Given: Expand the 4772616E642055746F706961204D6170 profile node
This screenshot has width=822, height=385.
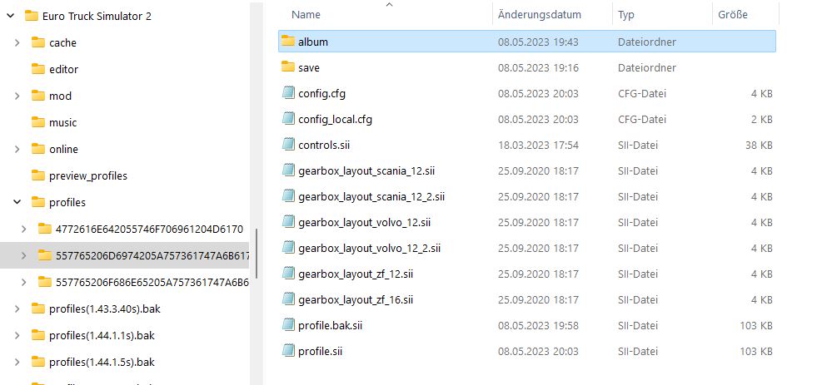Looking at the screenshot, I should coord(24,229).
